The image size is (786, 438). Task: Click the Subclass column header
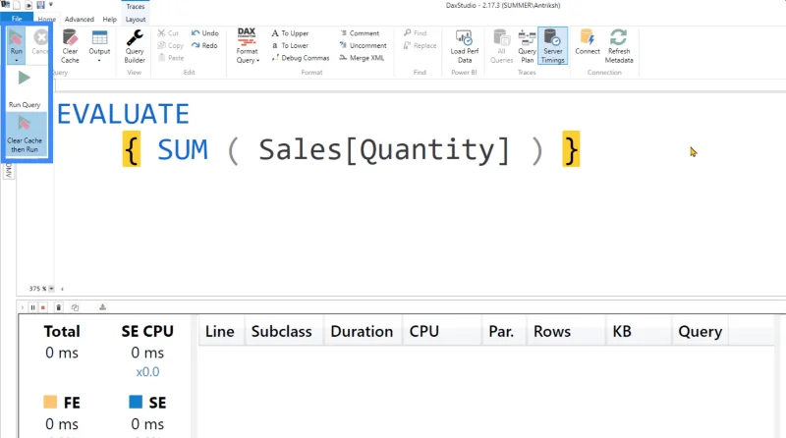(282, 331)
